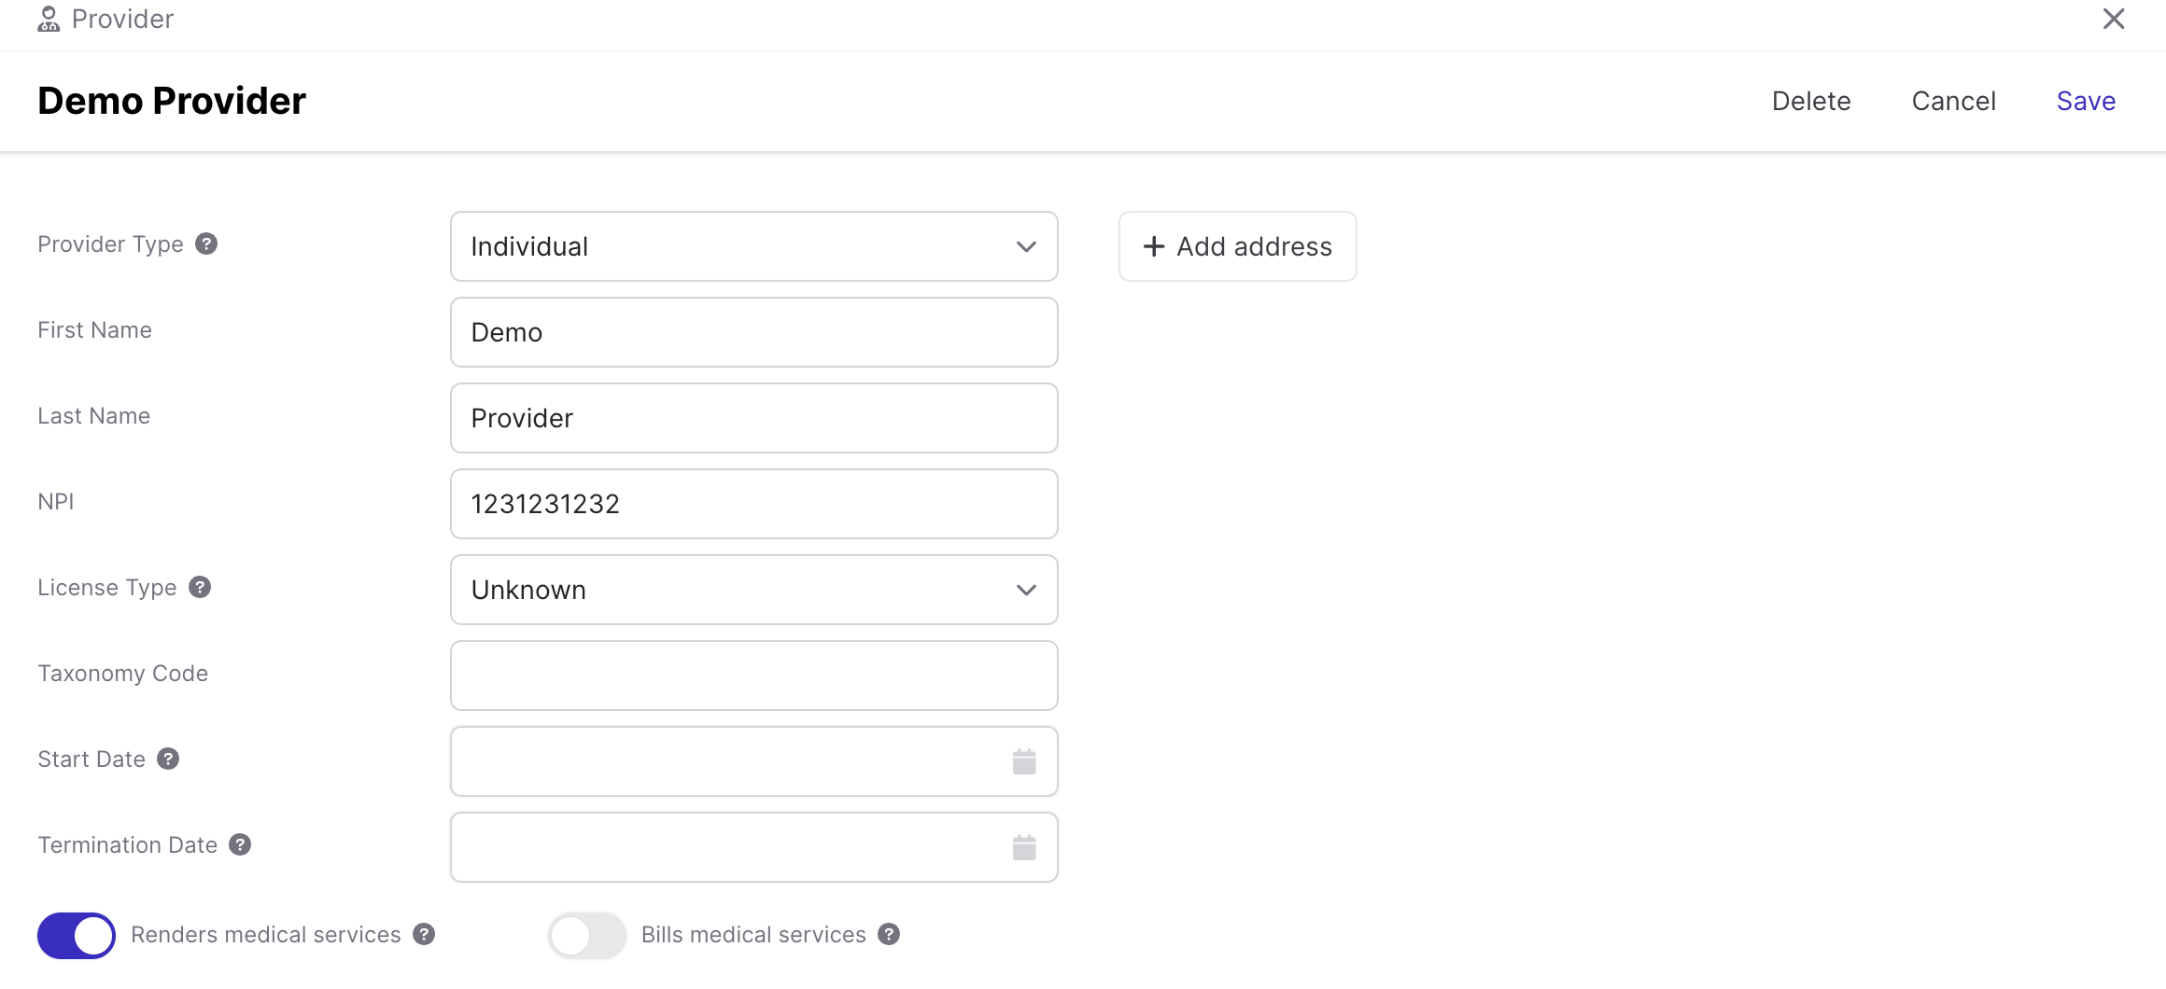Save the provider changes

pyautogui.click(x=2086, y=101)
